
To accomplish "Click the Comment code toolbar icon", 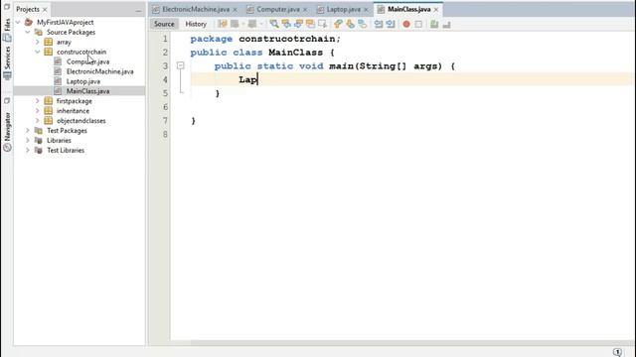I will pos(434,24).
